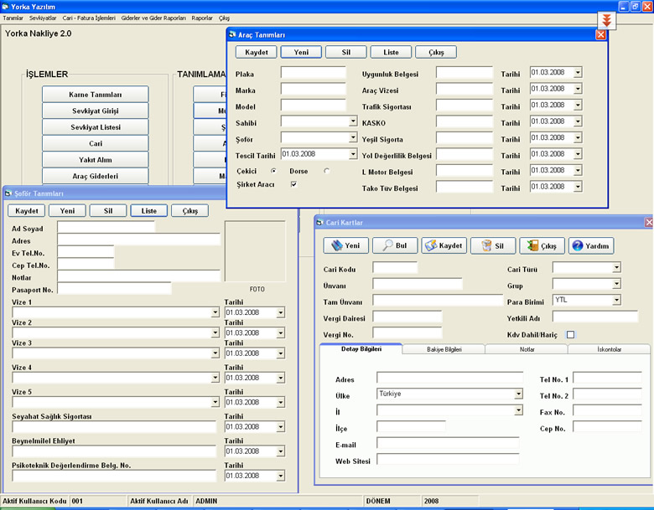Toggle the Şirket Aracı checkbox

(x=293, y=184)
